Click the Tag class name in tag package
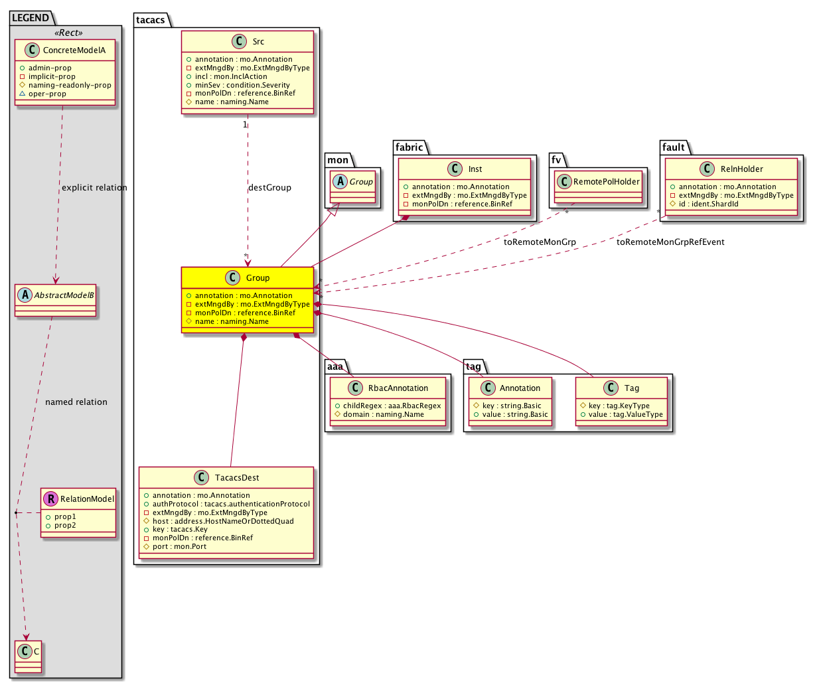The width and height of the screenshot is (817, 685). click(632, 388)
